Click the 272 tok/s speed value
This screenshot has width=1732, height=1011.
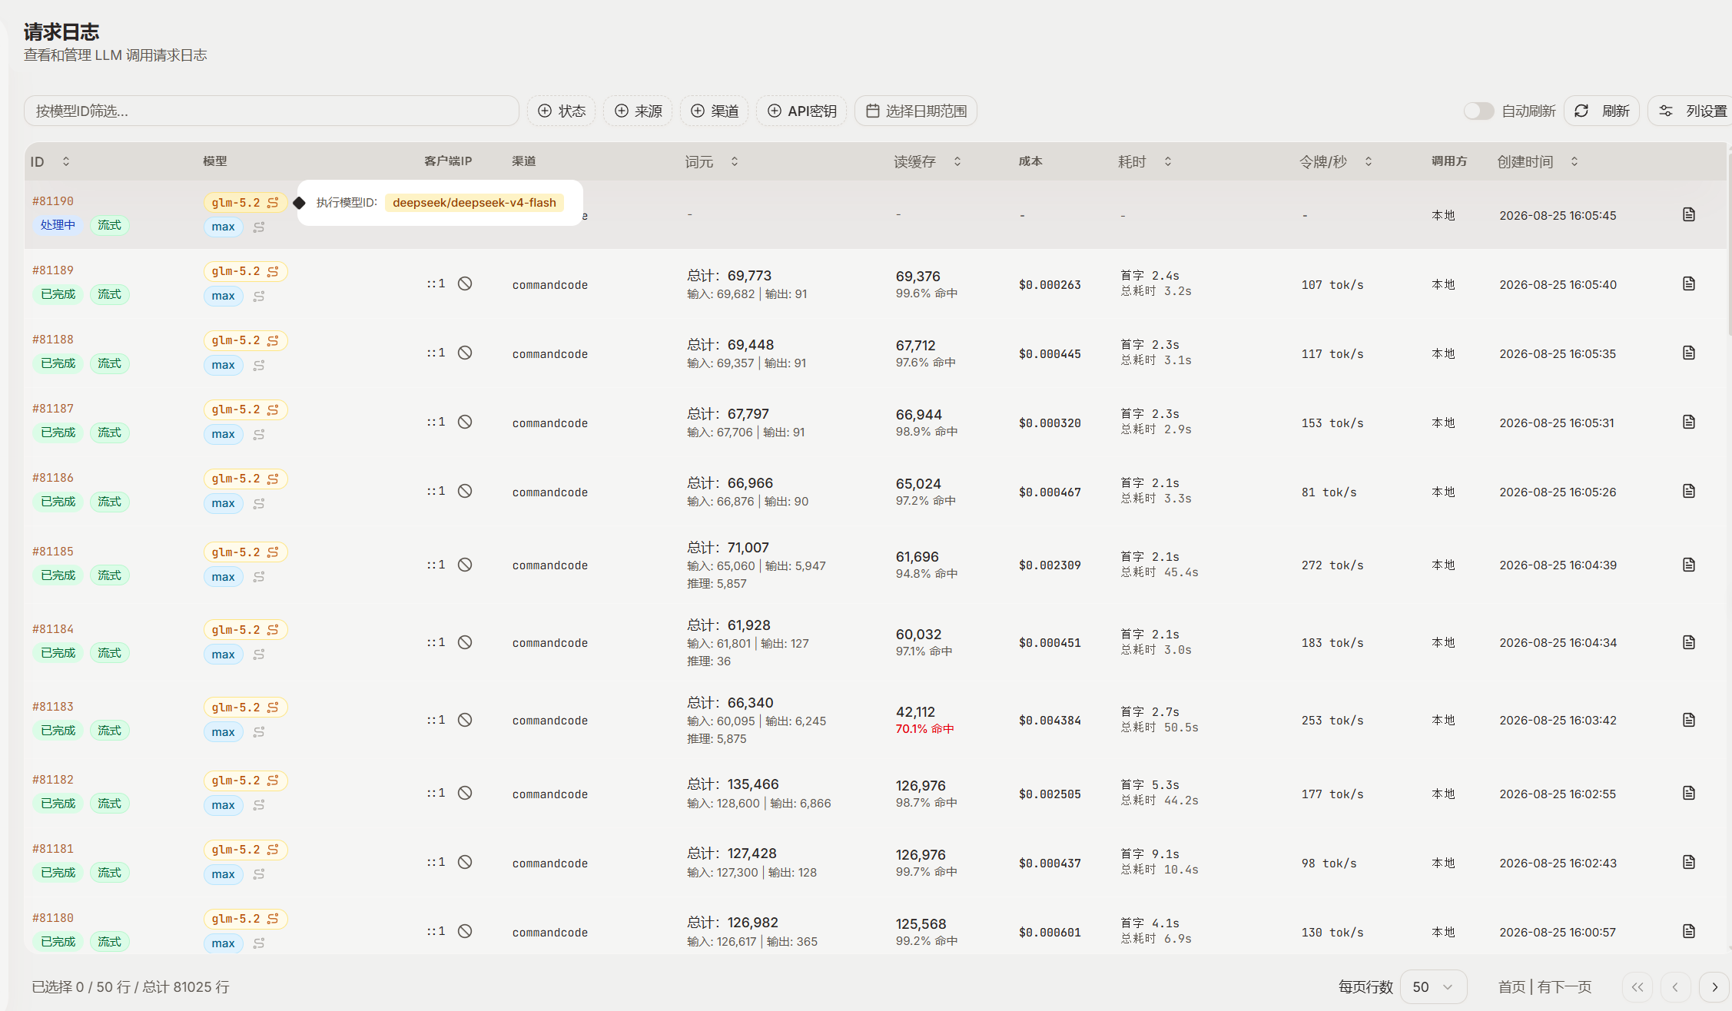tap(1332, 565)
